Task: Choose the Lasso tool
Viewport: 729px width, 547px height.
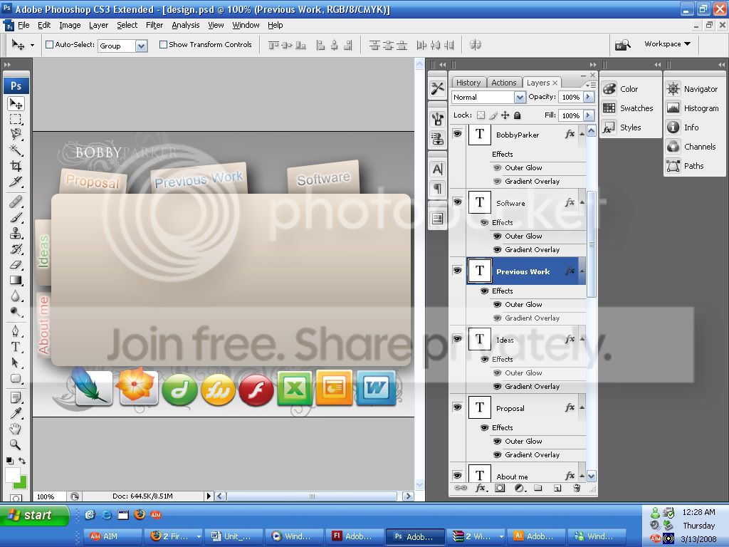Action: 16,135
